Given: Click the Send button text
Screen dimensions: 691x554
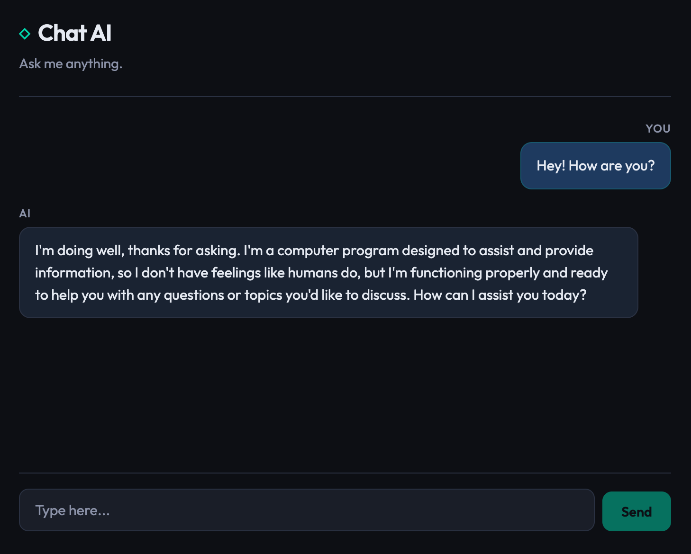Looking at the screenshot, I should click(636, 511).
